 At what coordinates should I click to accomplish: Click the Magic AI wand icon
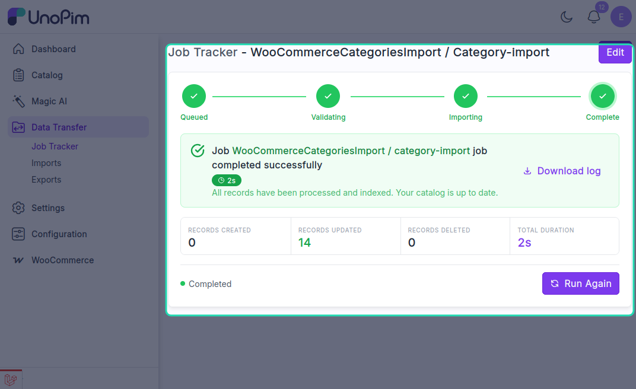[x=18, y=101]
